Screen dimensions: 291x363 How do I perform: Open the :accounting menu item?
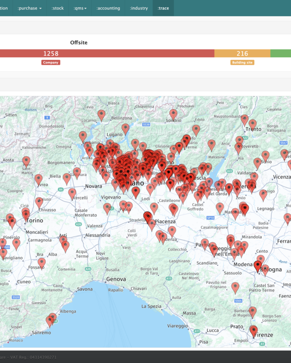click(x=108, y=8)
